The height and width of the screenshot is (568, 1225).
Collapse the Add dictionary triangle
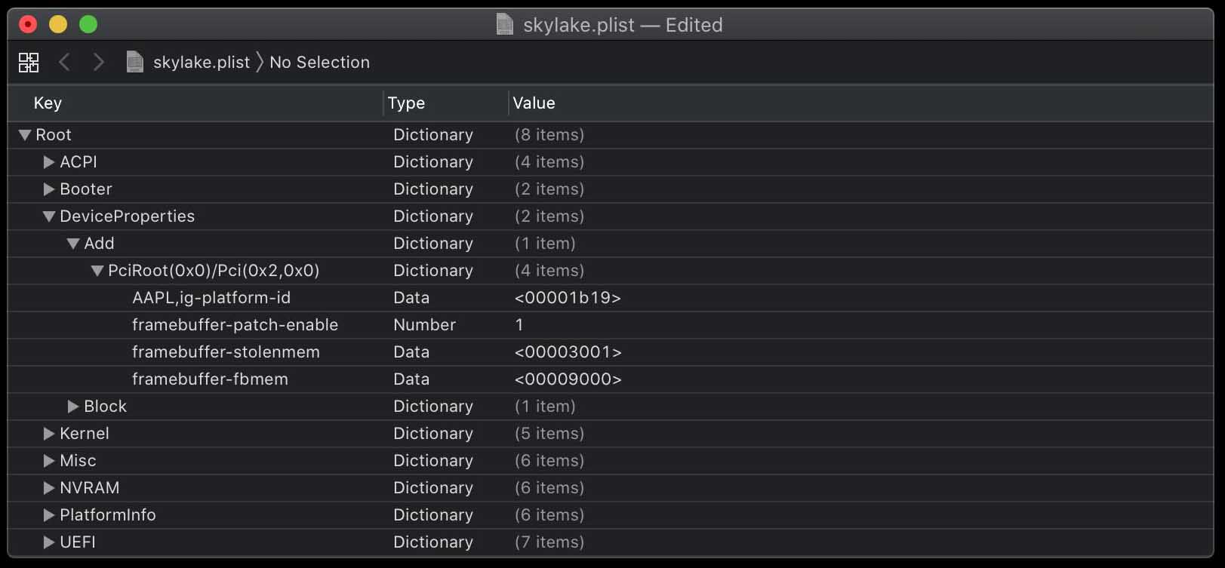(73, 244)
